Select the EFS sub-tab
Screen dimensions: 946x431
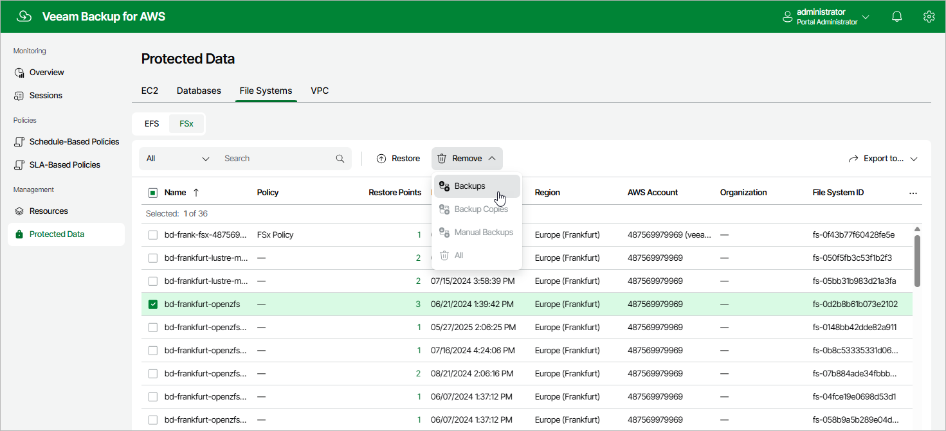[x=152, y=124]
